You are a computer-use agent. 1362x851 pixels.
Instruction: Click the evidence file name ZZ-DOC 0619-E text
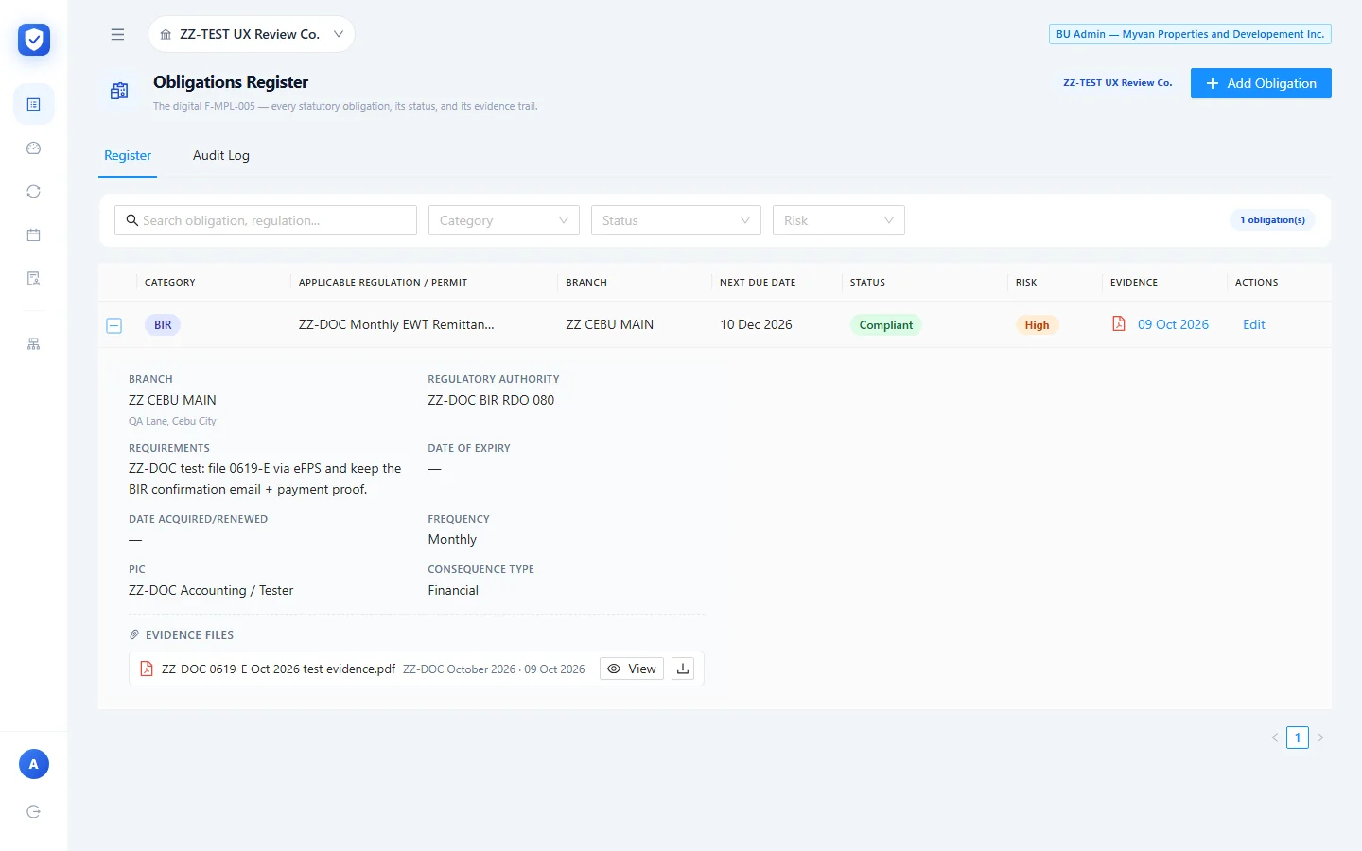[278, 669]
